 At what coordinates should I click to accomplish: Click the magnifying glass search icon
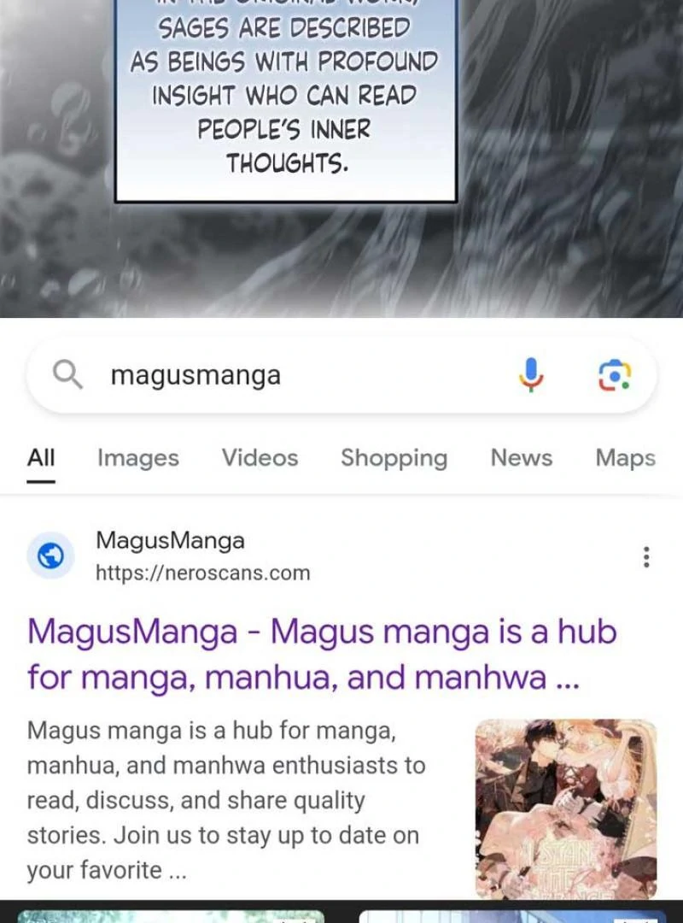67,374
